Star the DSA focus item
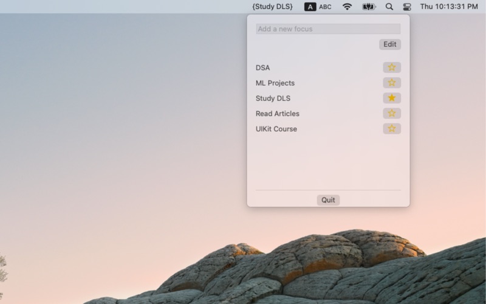Viewport: 486px width, 304px height. click(392, 67)
